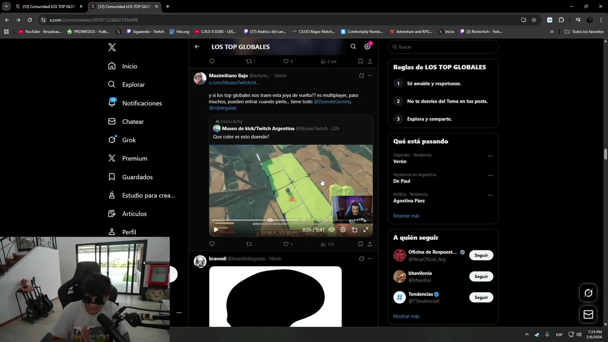Open Grok in the sidebar

pyautogui.click(x=122, y=140)
